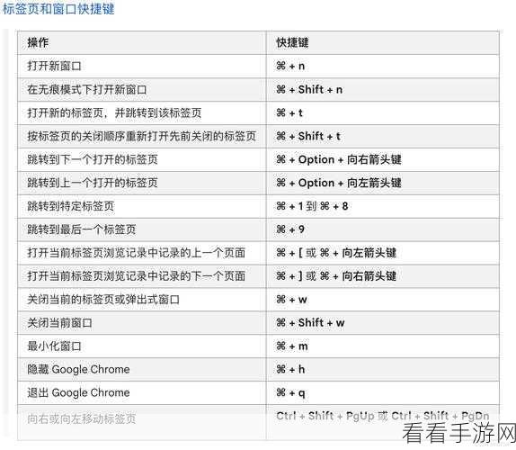Click the ⌘ + t shortcut cell
Screen dimensions: 516x450
pyautogui.click(x=383, y=113)
